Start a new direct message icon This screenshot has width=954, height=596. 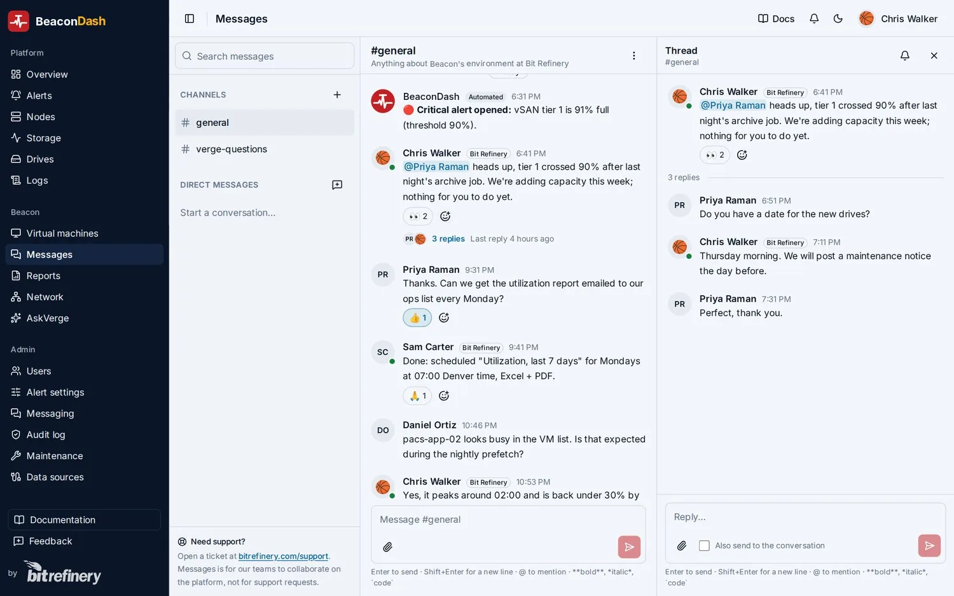point(337,184)
